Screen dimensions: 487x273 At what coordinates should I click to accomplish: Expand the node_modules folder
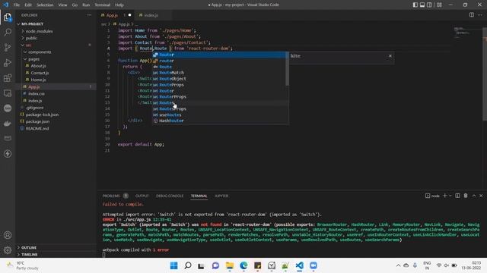click(39, 31)
